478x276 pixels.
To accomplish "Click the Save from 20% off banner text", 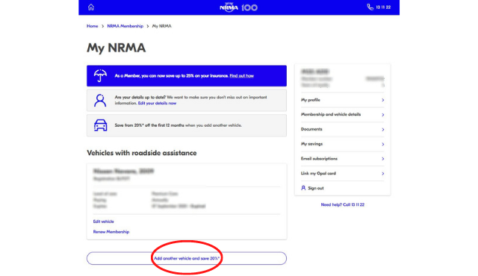I will (178, 125).
